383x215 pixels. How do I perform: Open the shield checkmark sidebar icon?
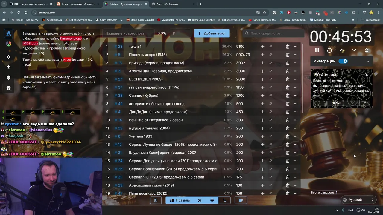(x=8, y=78)
